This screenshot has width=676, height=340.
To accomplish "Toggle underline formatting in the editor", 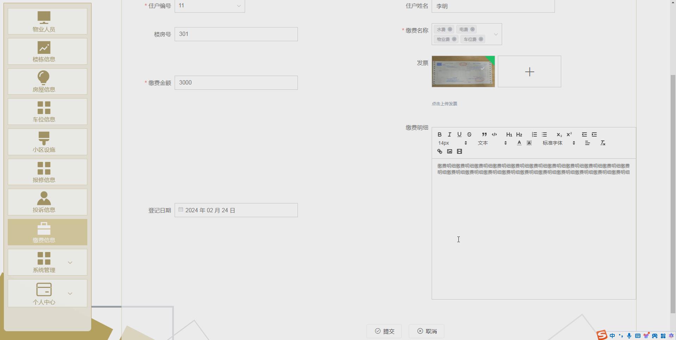I will point(459,135).
